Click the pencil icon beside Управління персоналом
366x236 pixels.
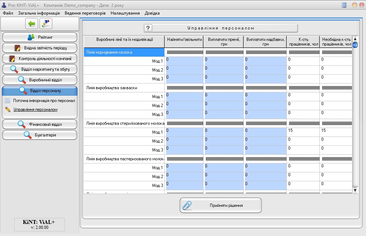click(8, 109)
